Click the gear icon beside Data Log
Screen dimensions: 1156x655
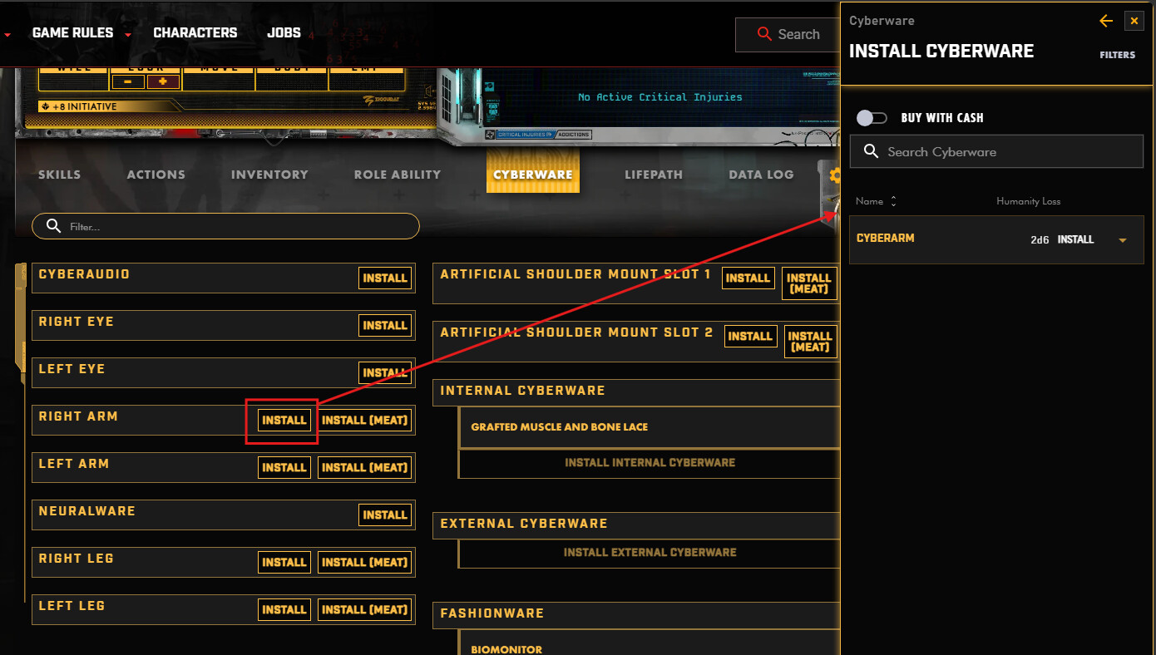(834, 175)
